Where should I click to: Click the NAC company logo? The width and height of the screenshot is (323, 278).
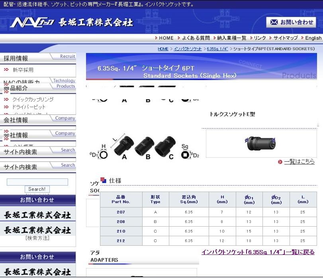click(x=32, y=22)
